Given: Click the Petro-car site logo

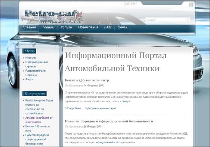Looking at the screenshot, I should 52,16.
